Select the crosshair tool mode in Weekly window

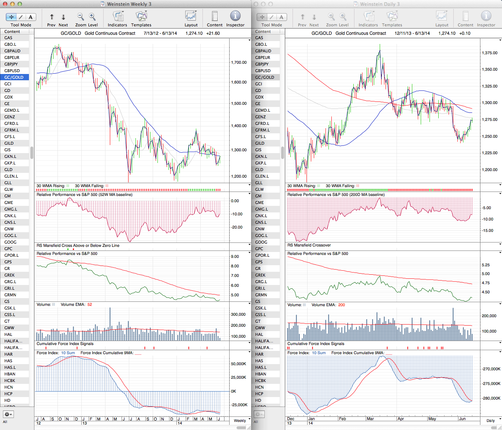coord(11,17)
